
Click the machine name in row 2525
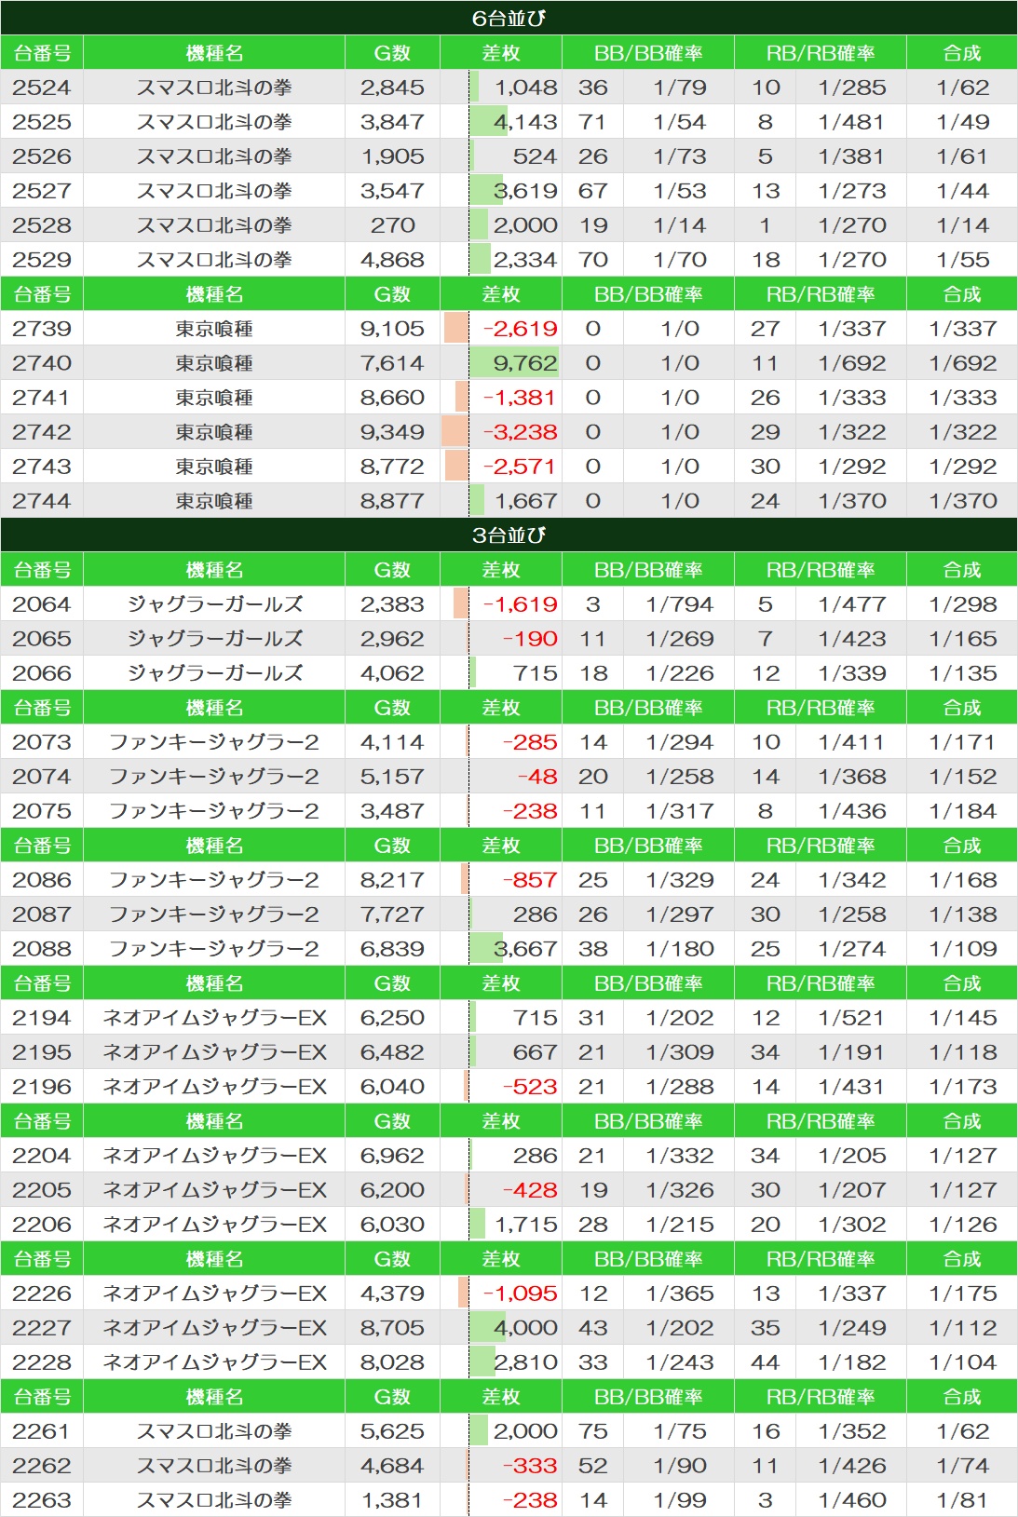(x=214, y=122)
